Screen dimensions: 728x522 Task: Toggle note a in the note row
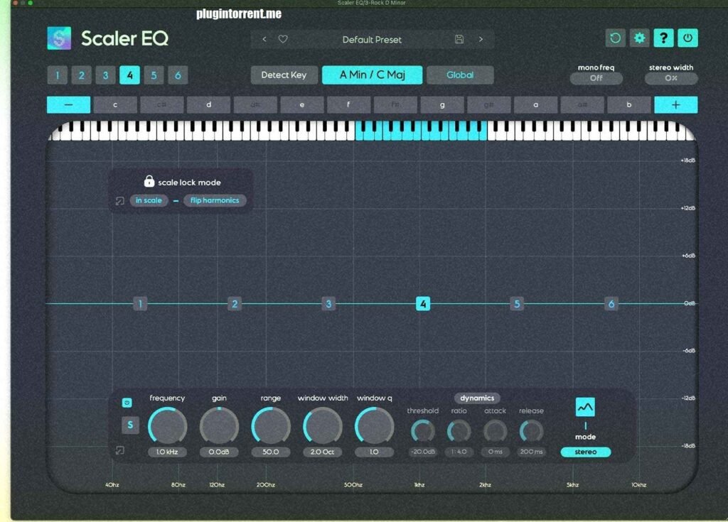click(x=535, y=105)
